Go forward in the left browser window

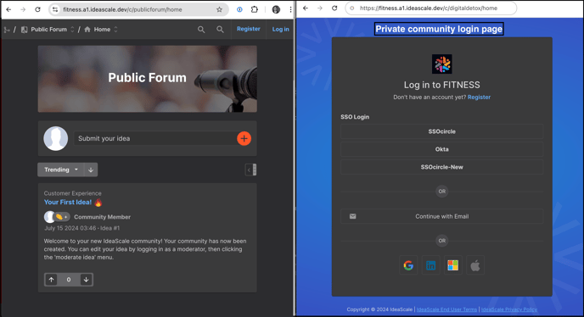23,9
